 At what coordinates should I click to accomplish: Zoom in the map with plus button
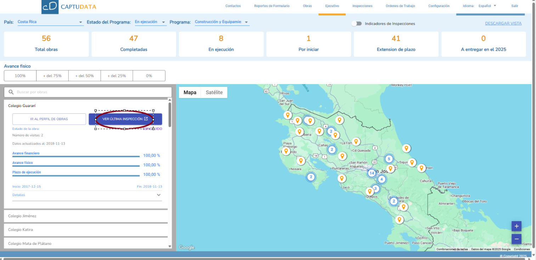(x=516, y=226)
